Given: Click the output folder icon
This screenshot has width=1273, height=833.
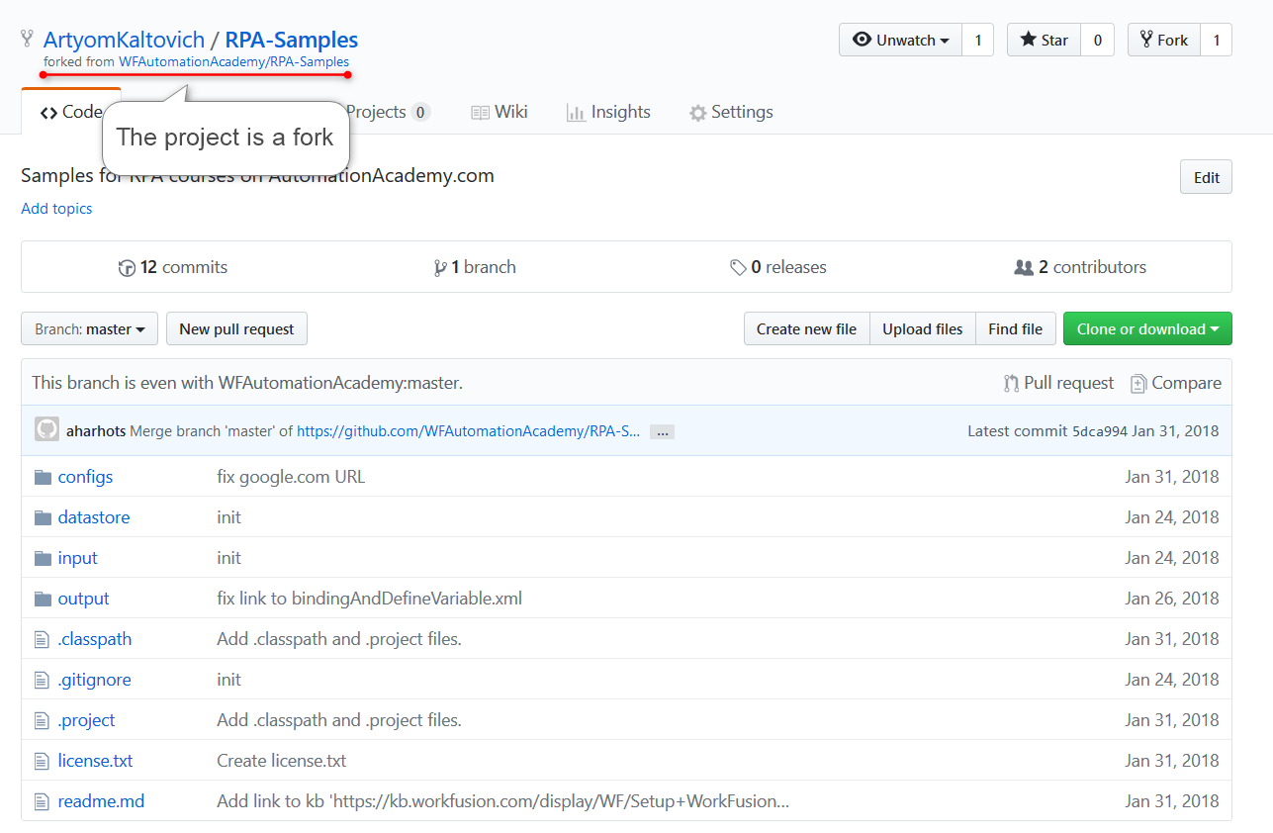Looking at the screenshot, I should pos(43,599).
